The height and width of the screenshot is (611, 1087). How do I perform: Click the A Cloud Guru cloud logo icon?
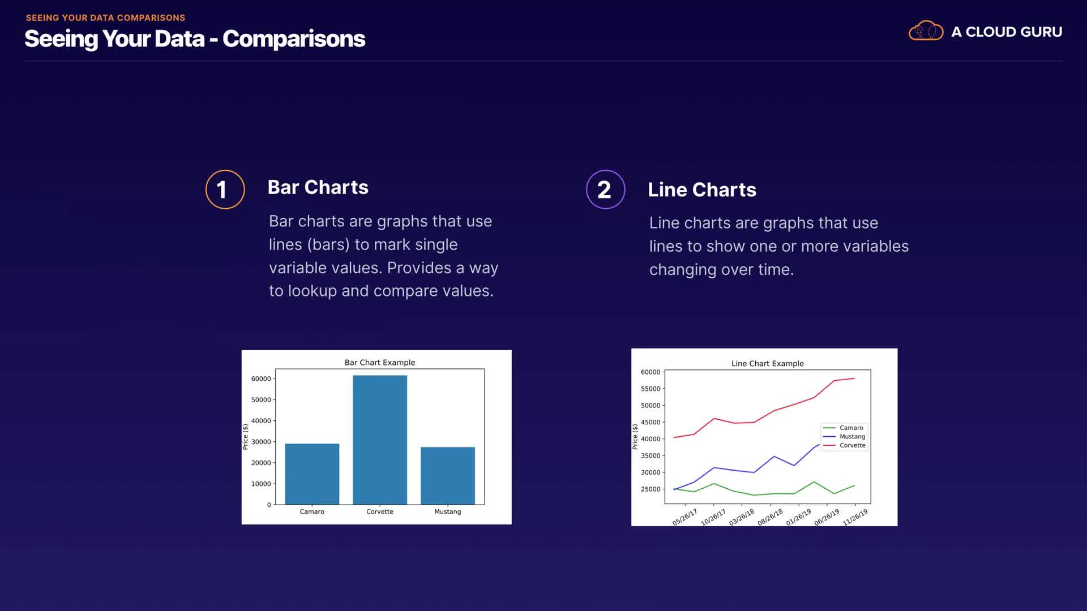pyautogui.click(x=926, y=31)
